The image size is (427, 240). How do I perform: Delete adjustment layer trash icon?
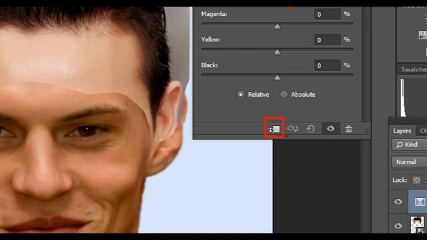pyautogui.click(x=348, y=129)
